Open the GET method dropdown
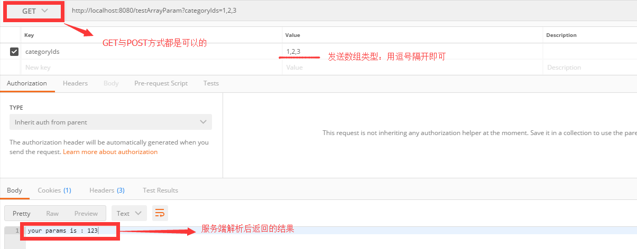 coord(34,11)
